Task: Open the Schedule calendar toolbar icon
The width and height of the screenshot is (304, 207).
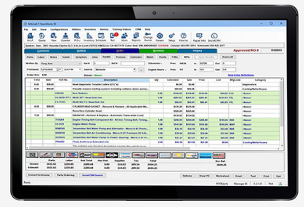Action: pos(101,37)
